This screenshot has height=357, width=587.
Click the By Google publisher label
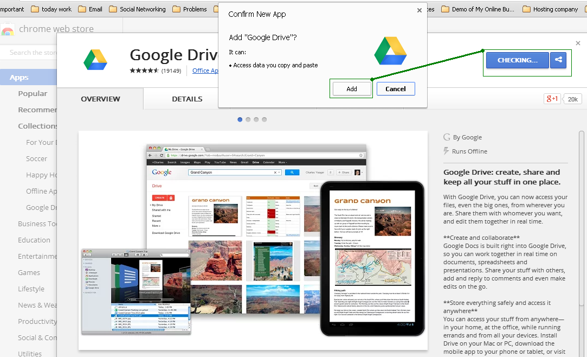pos(467,137)
